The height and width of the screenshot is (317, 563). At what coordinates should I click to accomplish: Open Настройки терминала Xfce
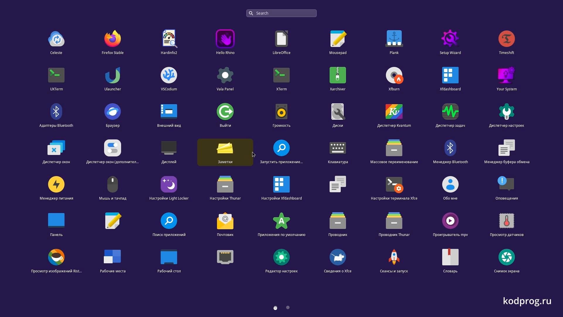[x=394, y=184]
